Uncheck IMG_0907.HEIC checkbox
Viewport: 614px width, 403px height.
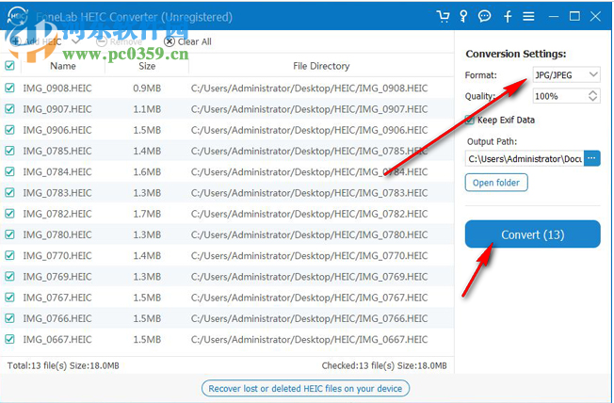point(9,109)
